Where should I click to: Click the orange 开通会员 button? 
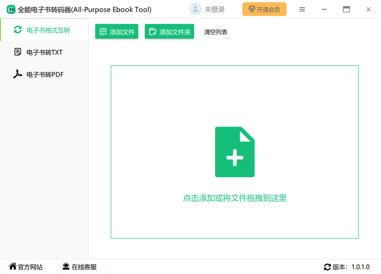264,9
